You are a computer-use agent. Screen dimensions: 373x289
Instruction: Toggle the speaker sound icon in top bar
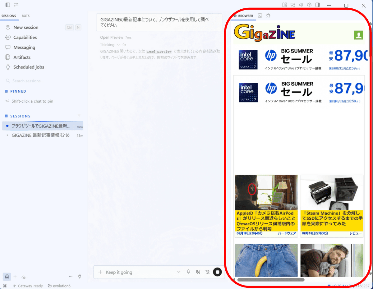click(x=301, y=5)
